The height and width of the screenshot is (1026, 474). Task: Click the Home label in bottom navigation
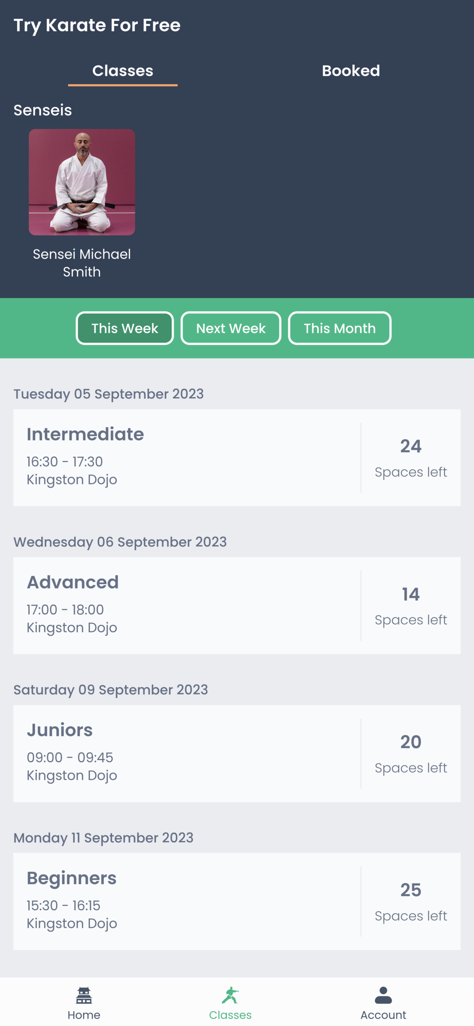pos(84,1015)
